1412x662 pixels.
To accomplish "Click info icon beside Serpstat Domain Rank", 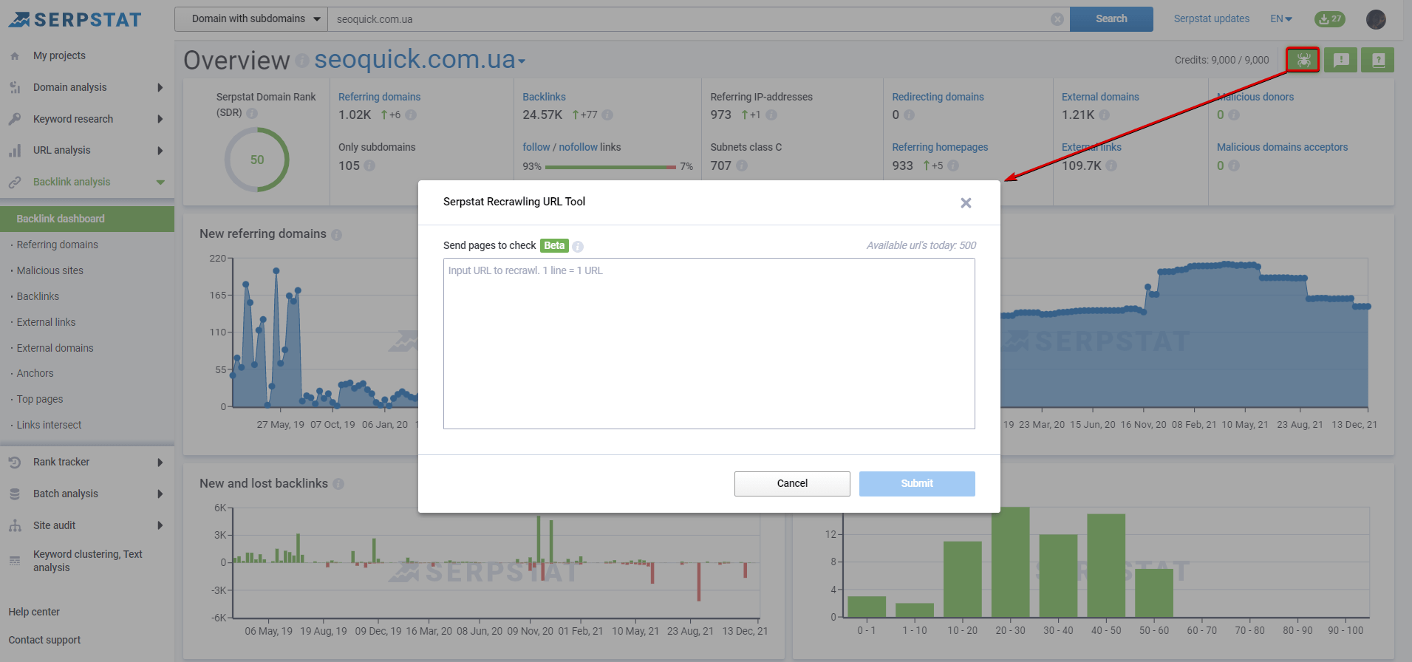I will 252,113.
